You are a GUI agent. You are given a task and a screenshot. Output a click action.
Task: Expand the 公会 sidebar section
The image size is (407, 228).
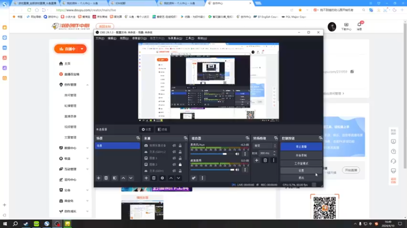pyautogui.click(x=88, y=191)
